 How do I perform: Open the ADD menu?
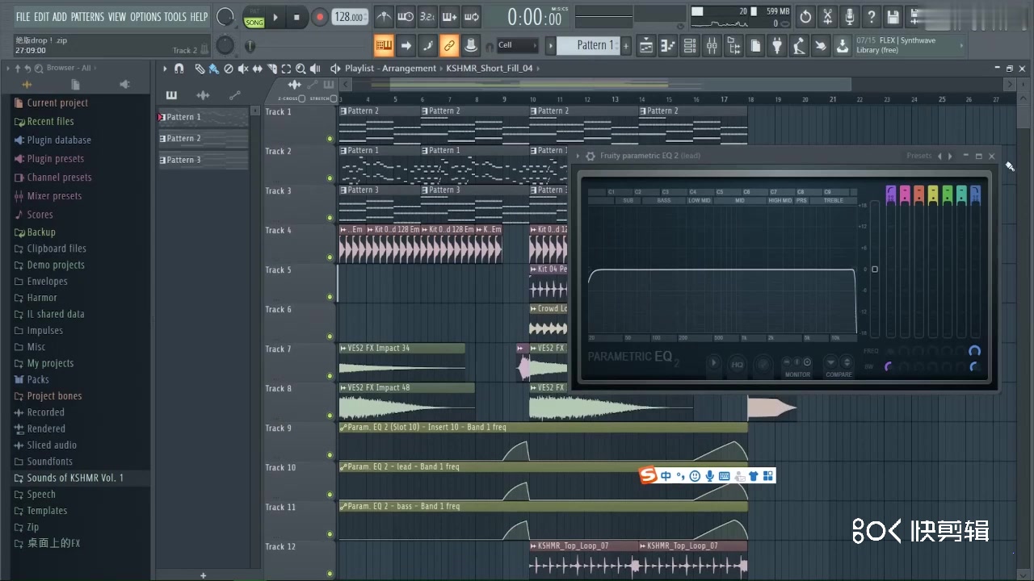(60, 17)
